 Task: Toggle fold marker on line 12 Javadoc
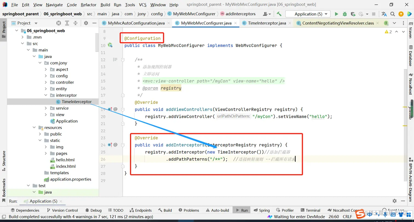pos(123,60)
